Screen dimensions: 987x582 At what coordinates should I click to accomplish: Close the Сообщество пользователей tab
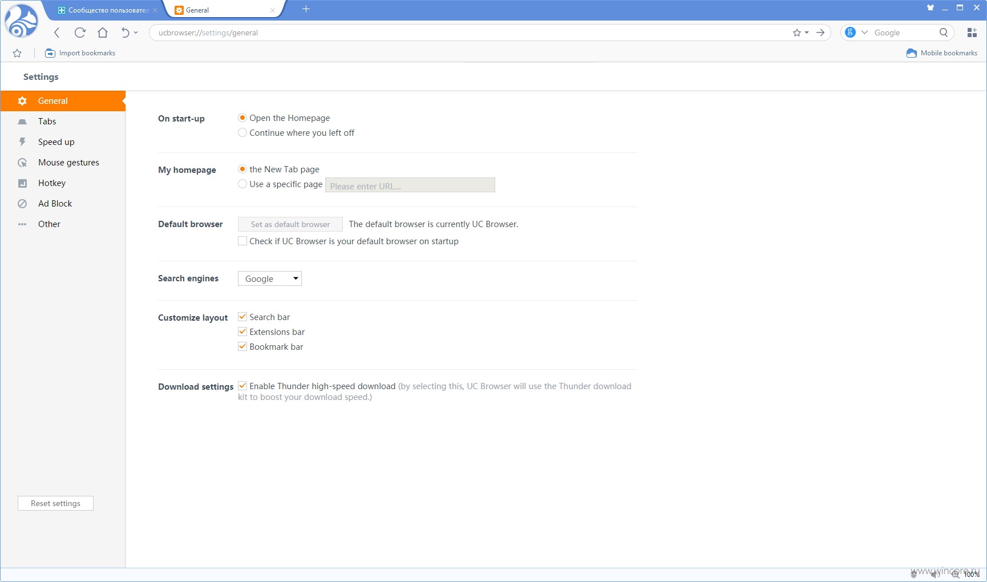[x=155, y=10]
